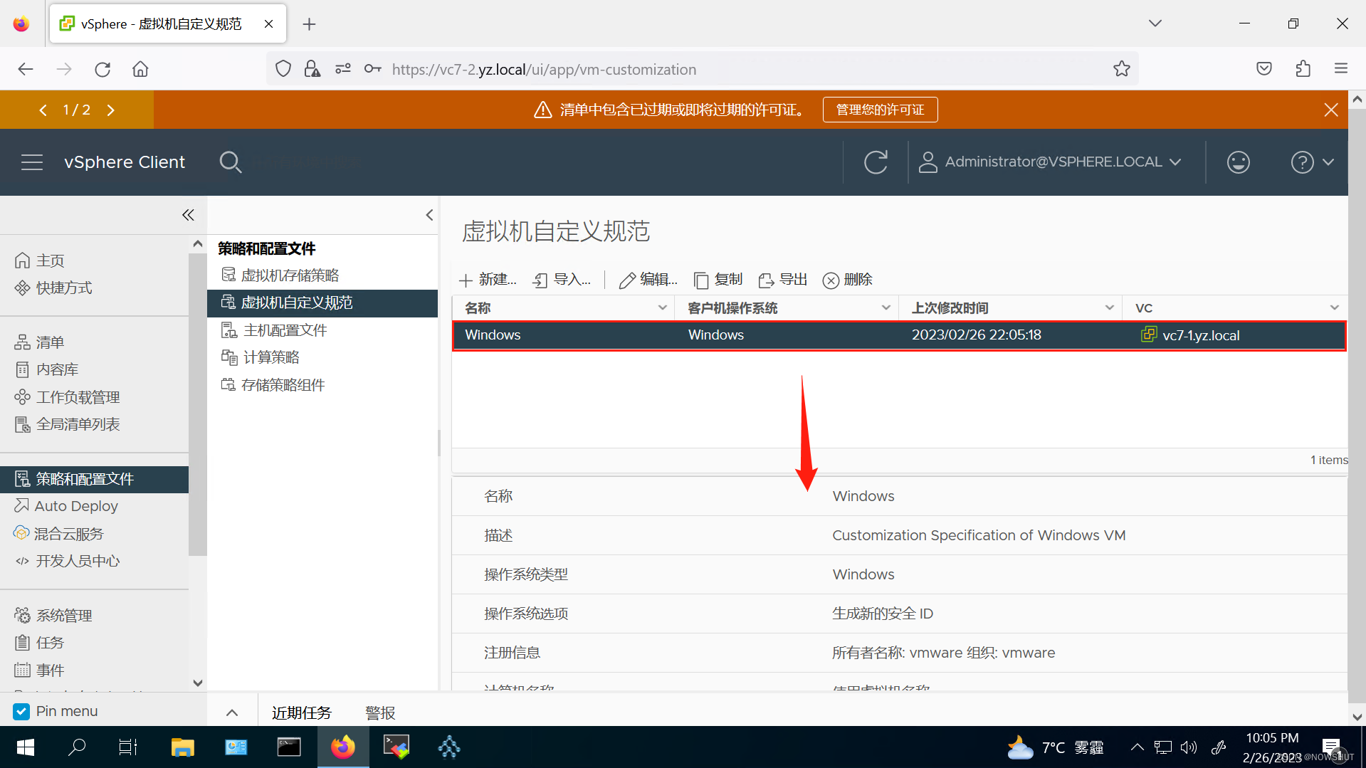Open Administration in the sidebar

(53, 616)
